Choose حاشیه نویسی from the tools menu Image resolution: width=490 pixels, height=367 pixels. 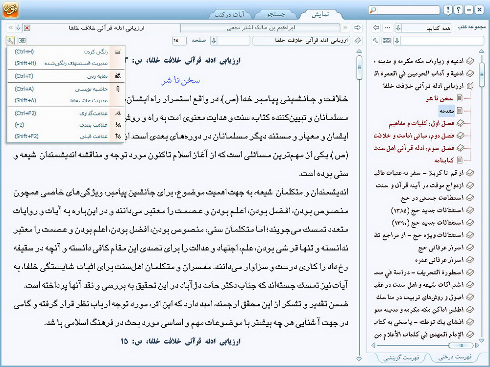tap(91, 89)
